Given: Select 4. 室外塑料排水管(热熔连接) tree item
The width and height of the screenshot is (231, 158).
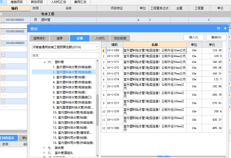Looking at the screenshot, I should click(72, 82).
